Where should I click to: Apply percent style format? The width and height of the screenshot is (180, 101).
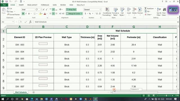coord(90,14)
